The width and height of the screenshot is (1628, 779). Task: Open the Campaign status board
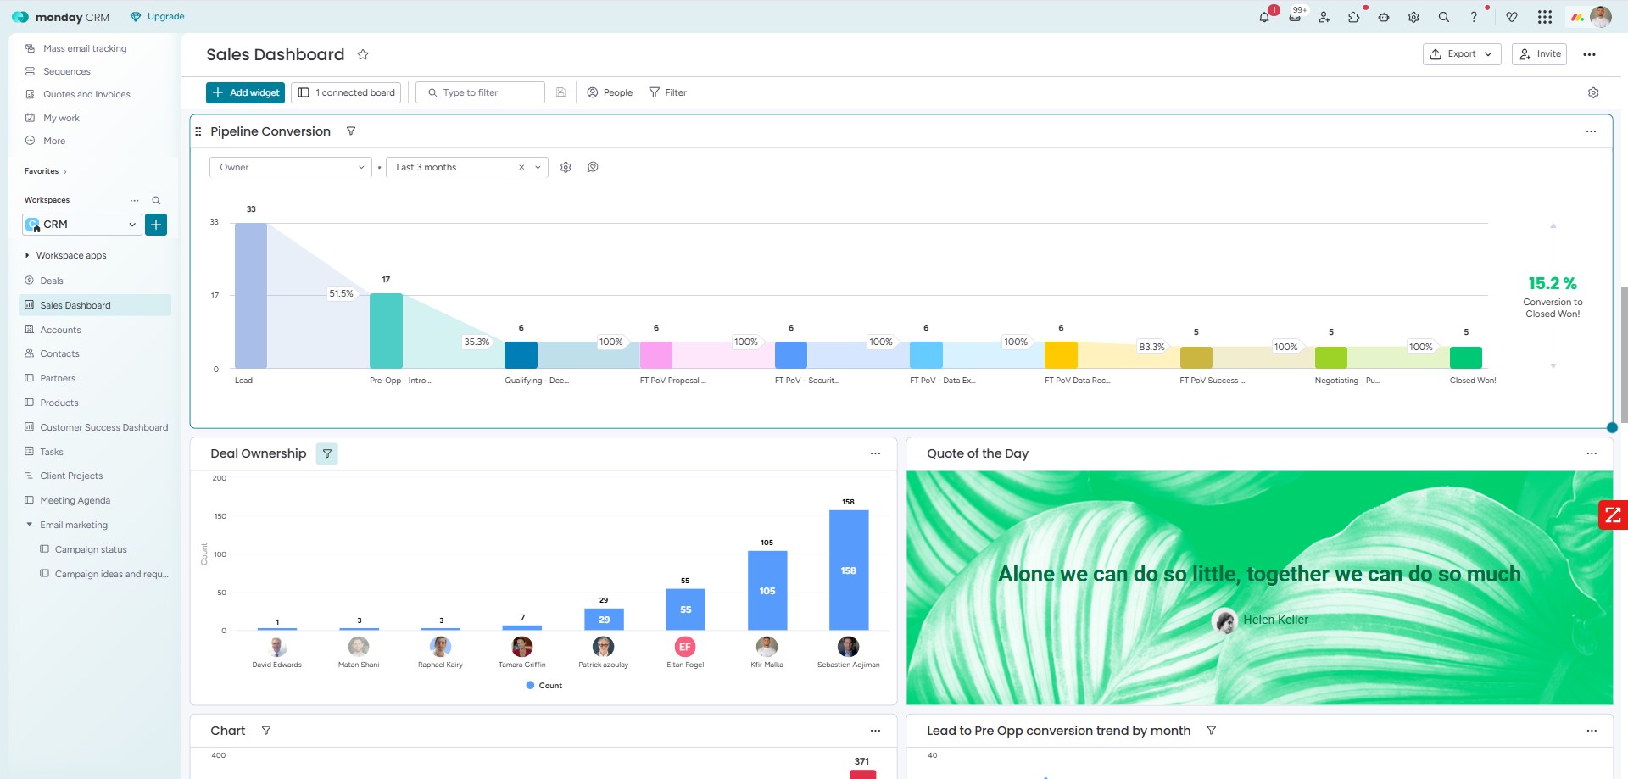pos(91,549)
